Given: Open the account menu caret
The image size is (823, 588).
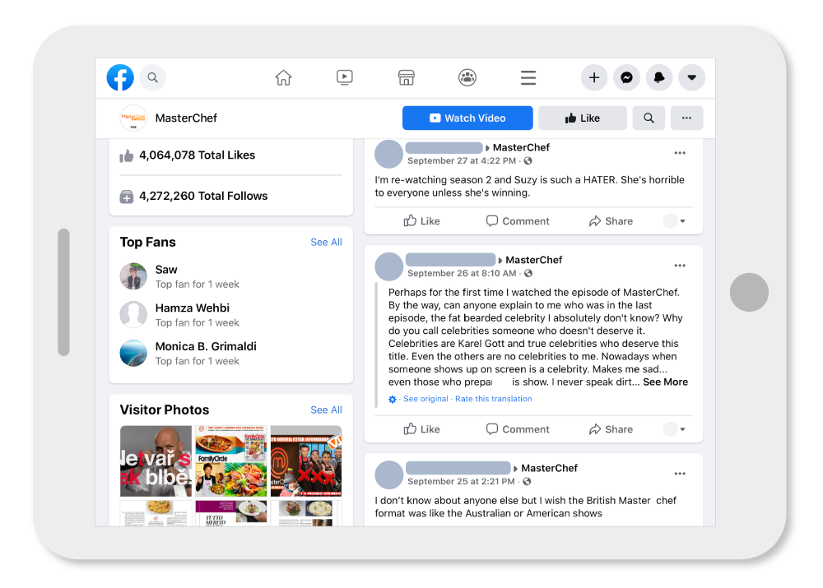Looking at the screenshot, I should pos(691,76).
